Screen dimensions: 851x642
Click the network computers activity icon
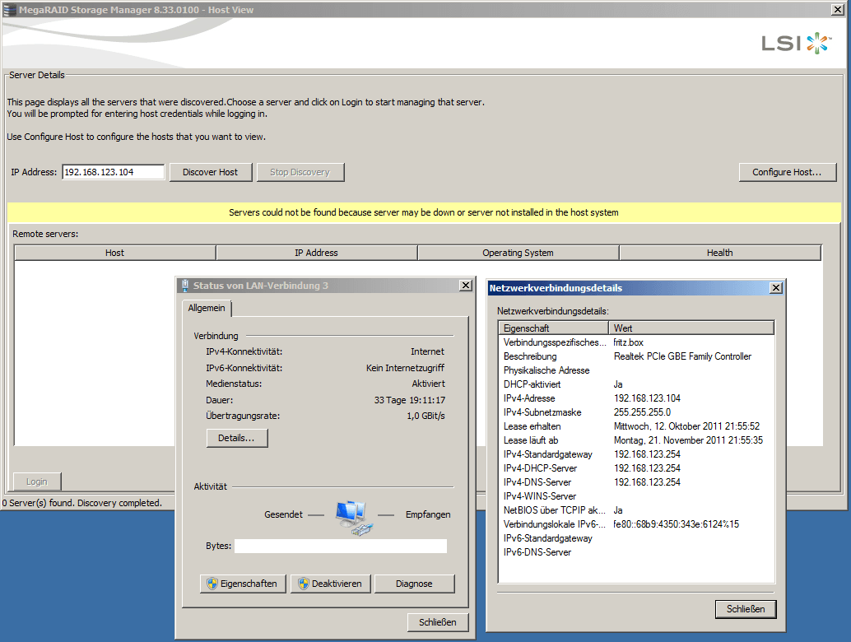[x=354, y=518]
